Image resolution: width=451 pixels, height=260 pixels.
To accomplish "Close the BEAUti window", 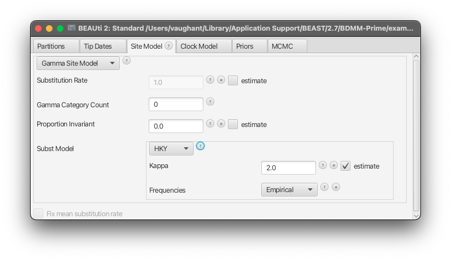I will (38, 28).
